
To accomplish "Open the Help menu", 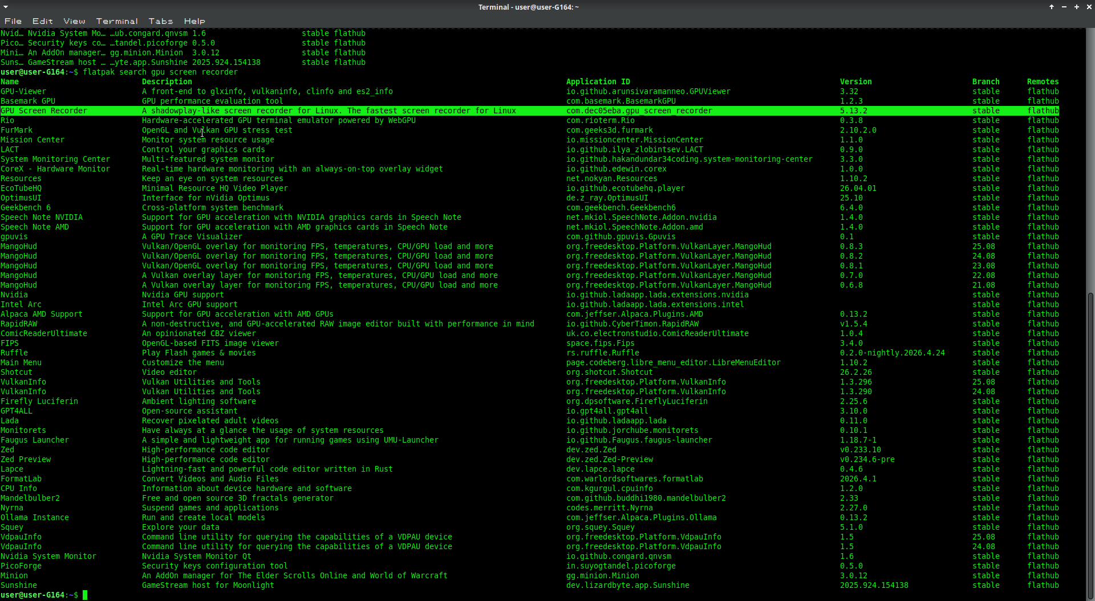I will pyautogui.click(x=194, y=21).
